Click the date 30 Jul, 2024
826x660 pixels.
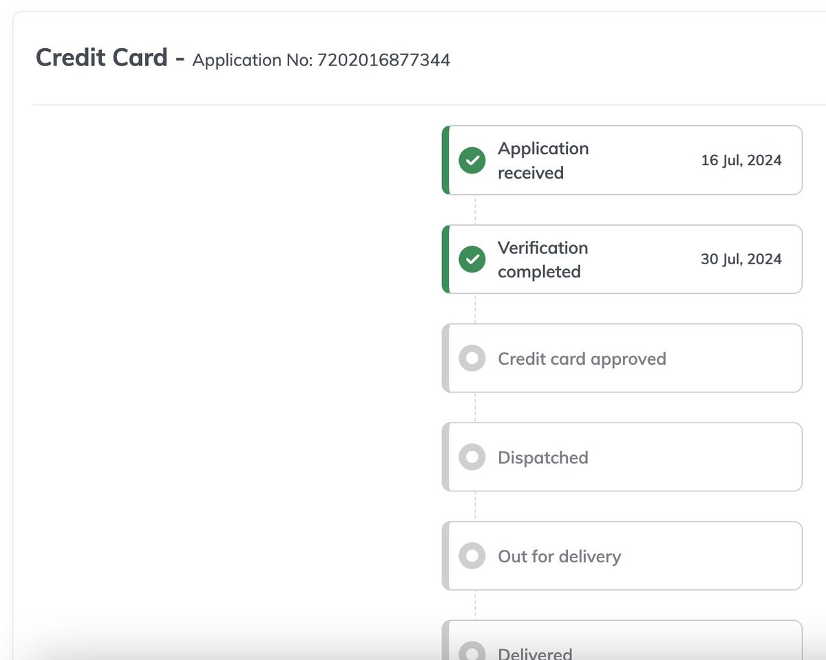pos(741,259)
